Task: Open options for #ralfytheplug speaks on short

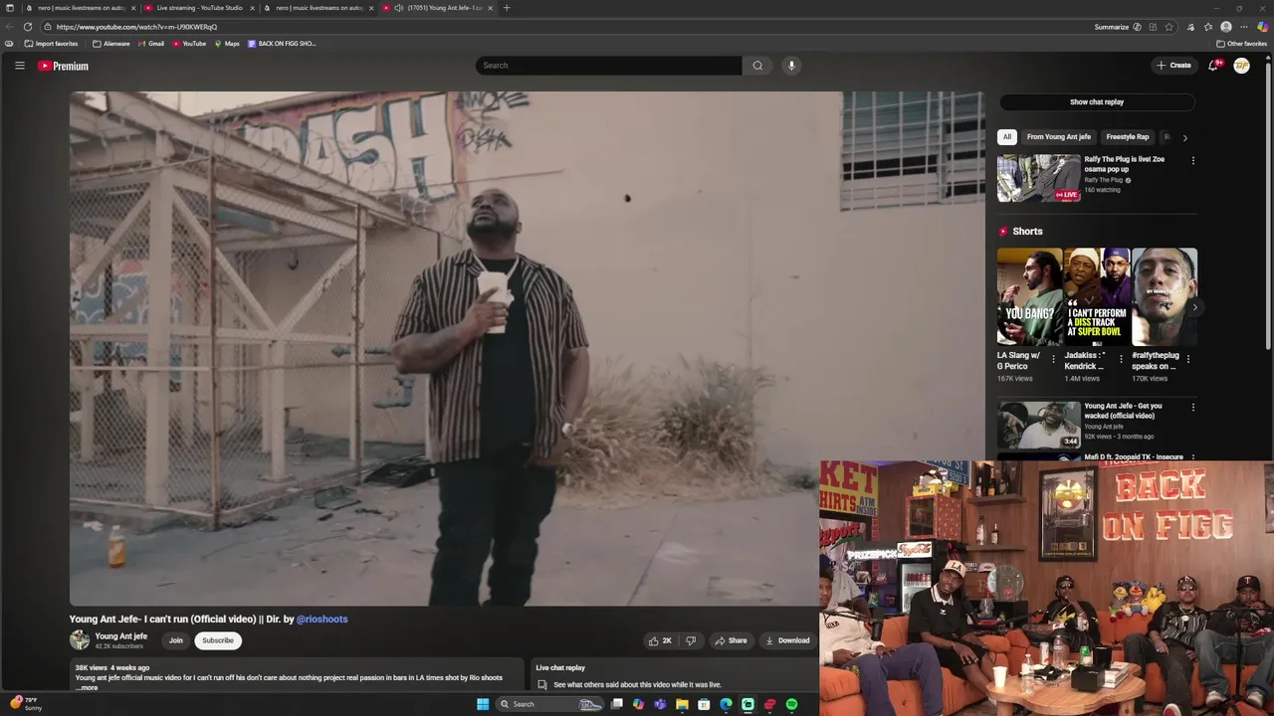Action: click(1188, 359)
